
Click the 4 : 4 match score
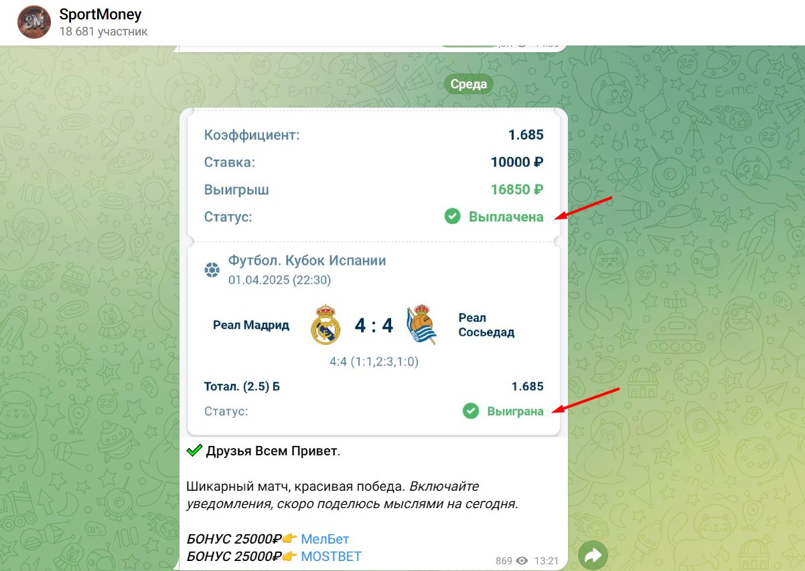pos(374,326)
